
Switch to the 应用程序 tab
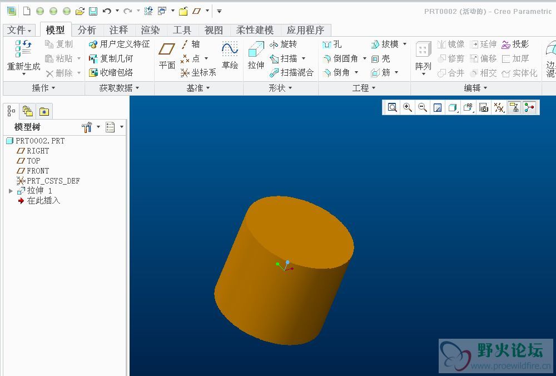(x=305, y=30)
